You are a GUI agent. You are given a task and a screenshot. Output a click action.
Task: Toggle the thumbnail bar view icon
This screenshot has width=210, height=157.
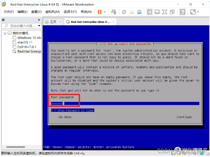pyautogui.click(x=157, y=12)
